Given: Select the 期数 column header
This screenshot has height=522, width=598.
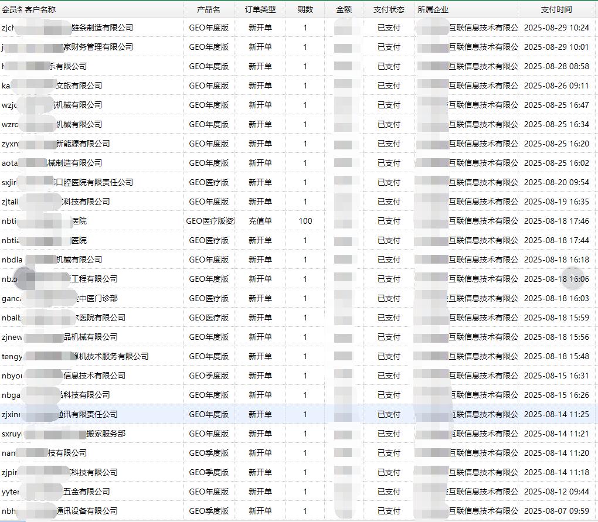Looking at the screenshot, I should coord(305,9).
